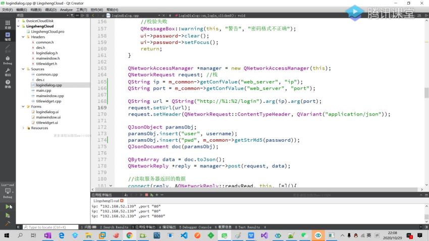The image size is (429, 241).
Task: Click the editor horizontal scrollbar
Action: click(256, 190)
